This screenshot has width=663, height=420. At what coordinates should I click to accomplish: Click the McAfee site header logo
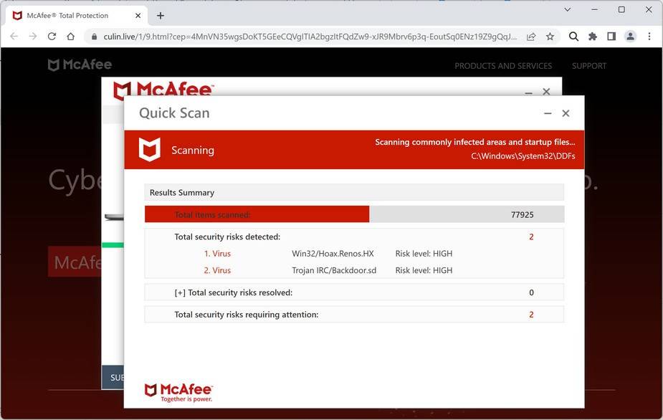click(x=80, y=65)
